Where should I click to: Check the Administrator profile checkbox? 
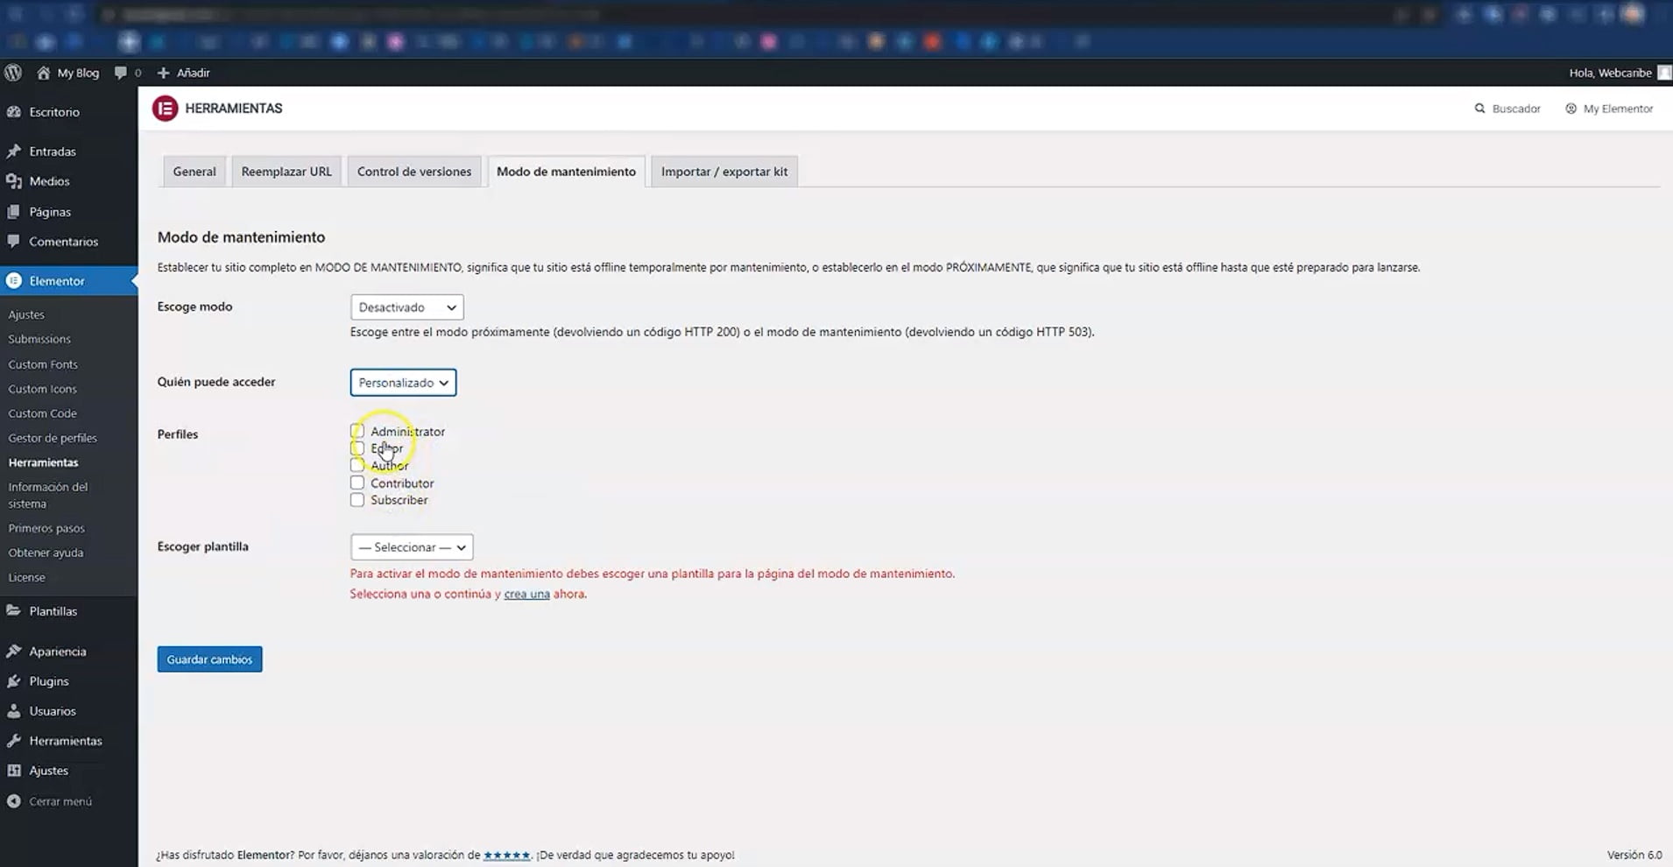point(357,430)
